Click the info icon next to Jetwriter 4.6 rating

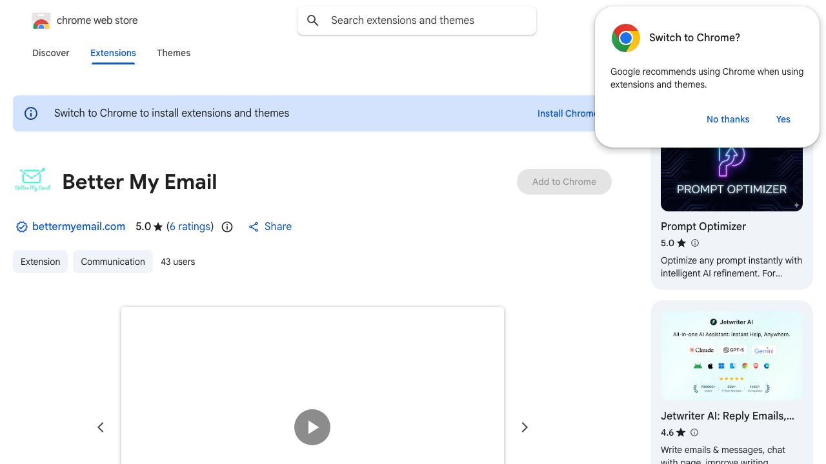pos(694,432)
